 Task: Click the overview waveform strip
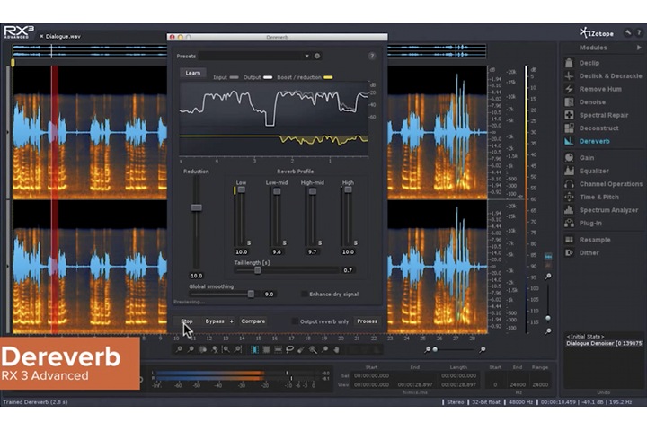[249, 51]
